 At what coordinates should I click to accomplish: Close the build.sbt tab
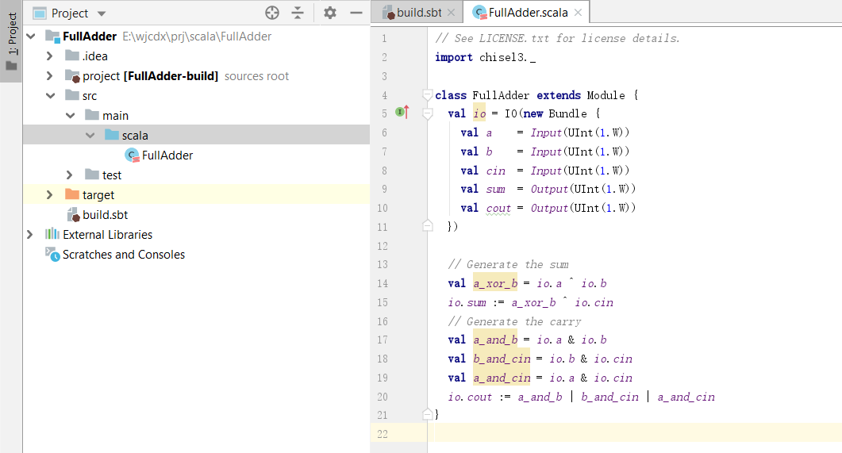tap(451, 13)
